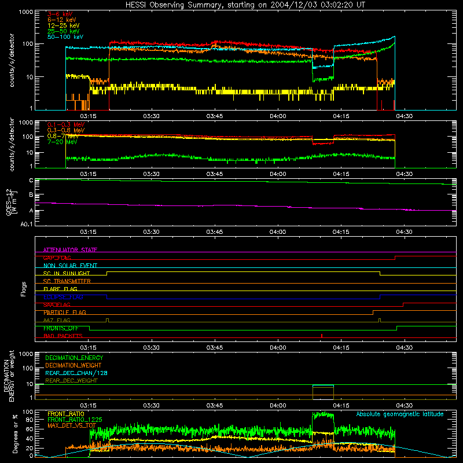Click the DECIMATION_ENERGY legend label
The image size is (463, 463).
74,358
